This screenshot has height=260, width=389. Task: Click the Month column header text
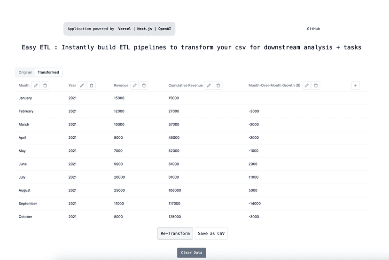24,86
